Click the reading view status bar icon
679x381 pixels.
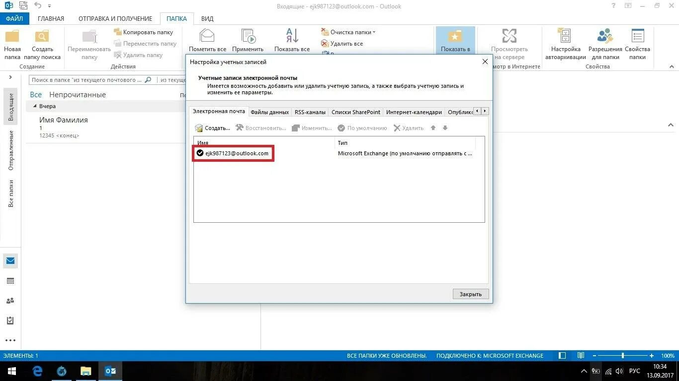581,356
